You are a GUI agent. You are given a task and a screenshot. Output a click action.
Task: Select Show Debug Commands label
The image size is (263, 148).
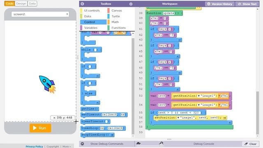tap(107, 144)
